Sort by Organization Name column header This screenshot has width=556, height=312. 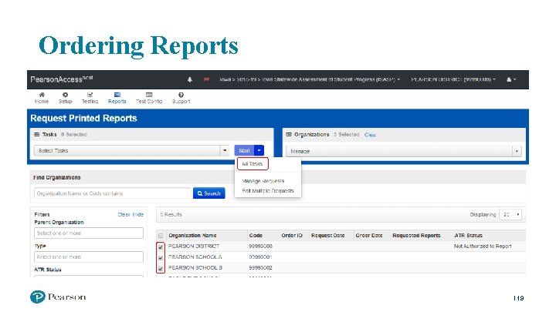click(192, 236)
